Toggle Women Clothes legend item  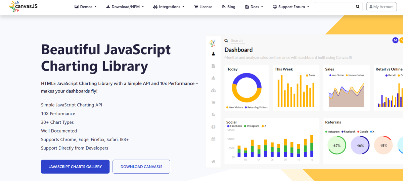pyautogui.click(x=355, y=75)
